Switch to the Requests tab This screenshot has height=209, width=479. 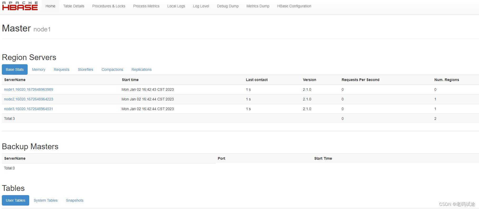pos(62,69)
